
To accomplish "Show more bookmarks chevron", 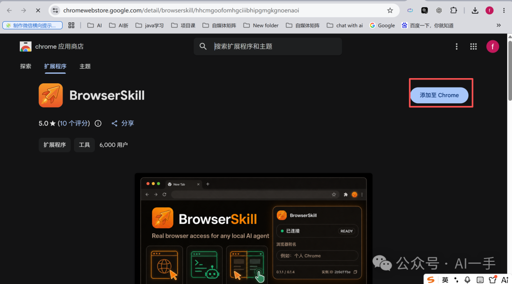I will (x=499, y=26).
